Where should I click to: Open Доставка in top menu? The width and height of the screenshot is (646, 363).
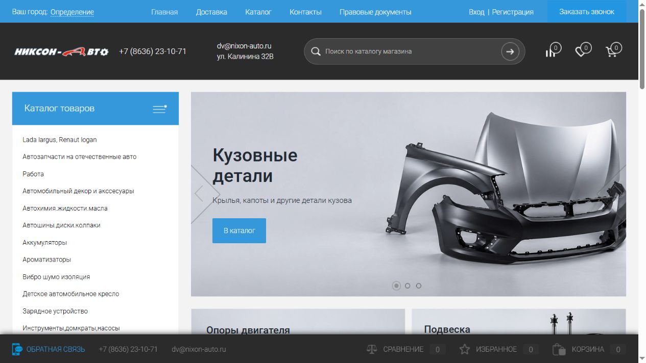point(211,12)
